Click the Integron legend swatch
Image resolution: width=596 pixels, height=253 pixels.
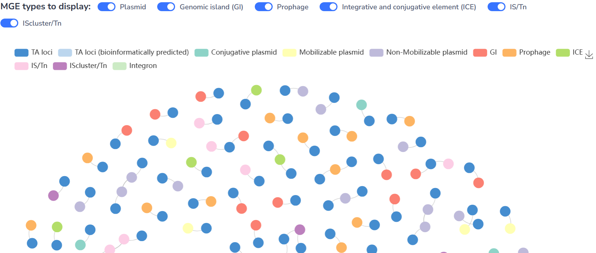120,66
